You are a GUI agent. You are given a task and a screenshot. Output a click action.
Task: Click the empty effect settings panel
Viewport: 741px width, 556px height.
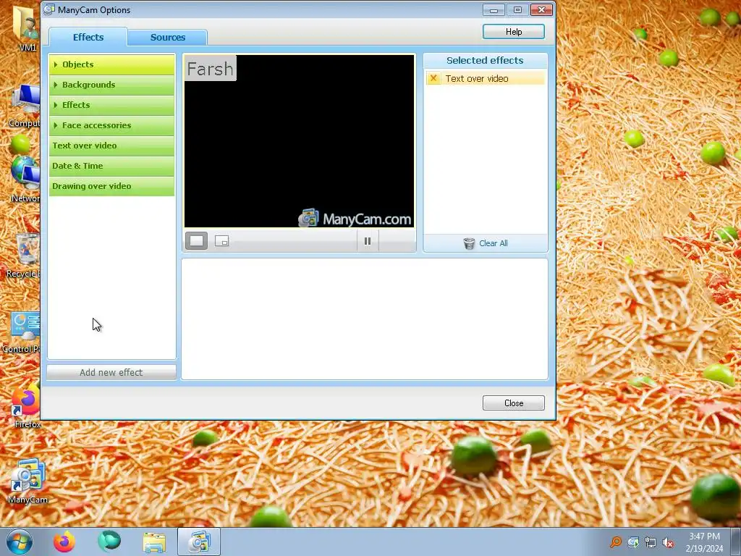click(365, 319)
